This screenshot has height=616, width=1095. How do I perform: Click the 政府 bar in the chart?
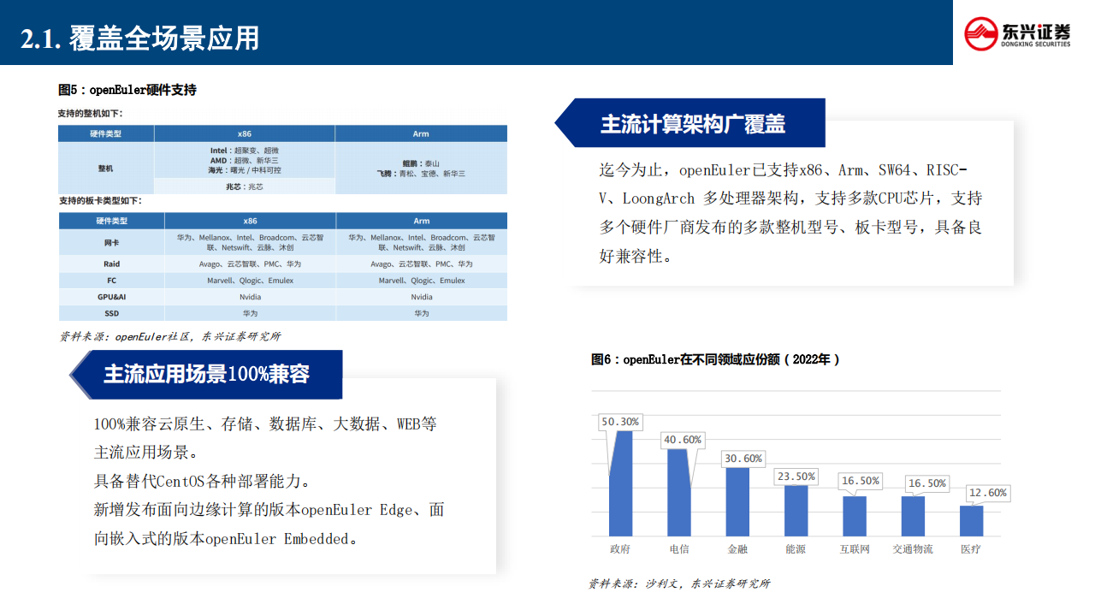tap(620, 483)
